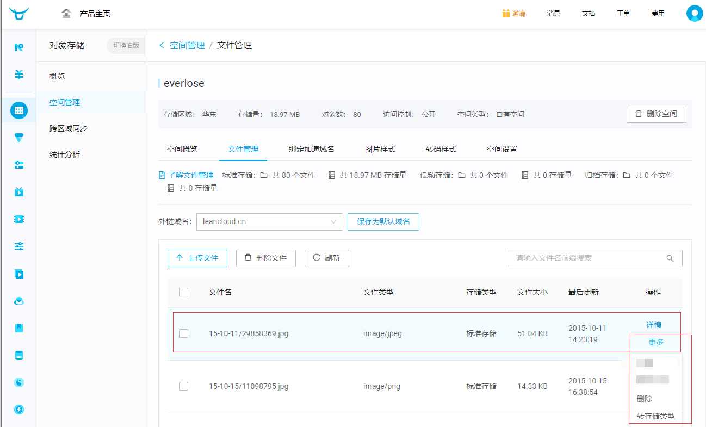Viewport: 706px width, 427px height.
Task: Switch to the 文件管理 tab
Action: coord(243,149)
